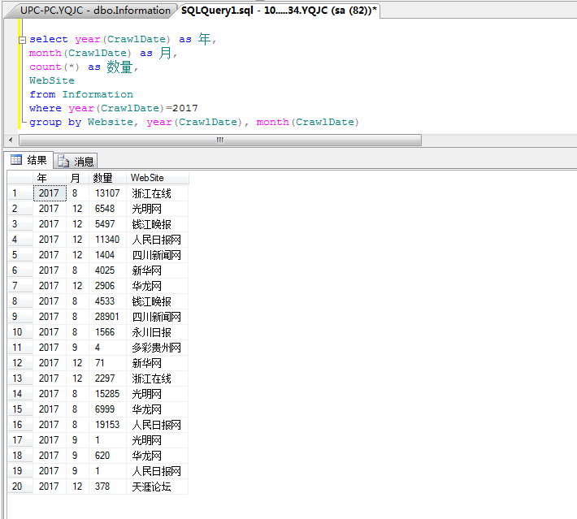
Task: Click the 15285 count cell
Action: tap(107, 394)
